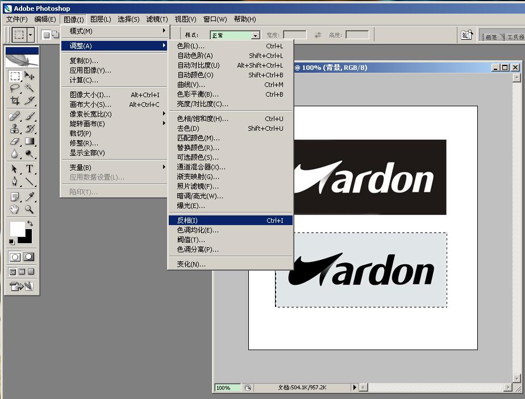The height and width of the screenshot is (399, 525).
Task: Choose 画布大小(S)... command
Action: [115, 105]
